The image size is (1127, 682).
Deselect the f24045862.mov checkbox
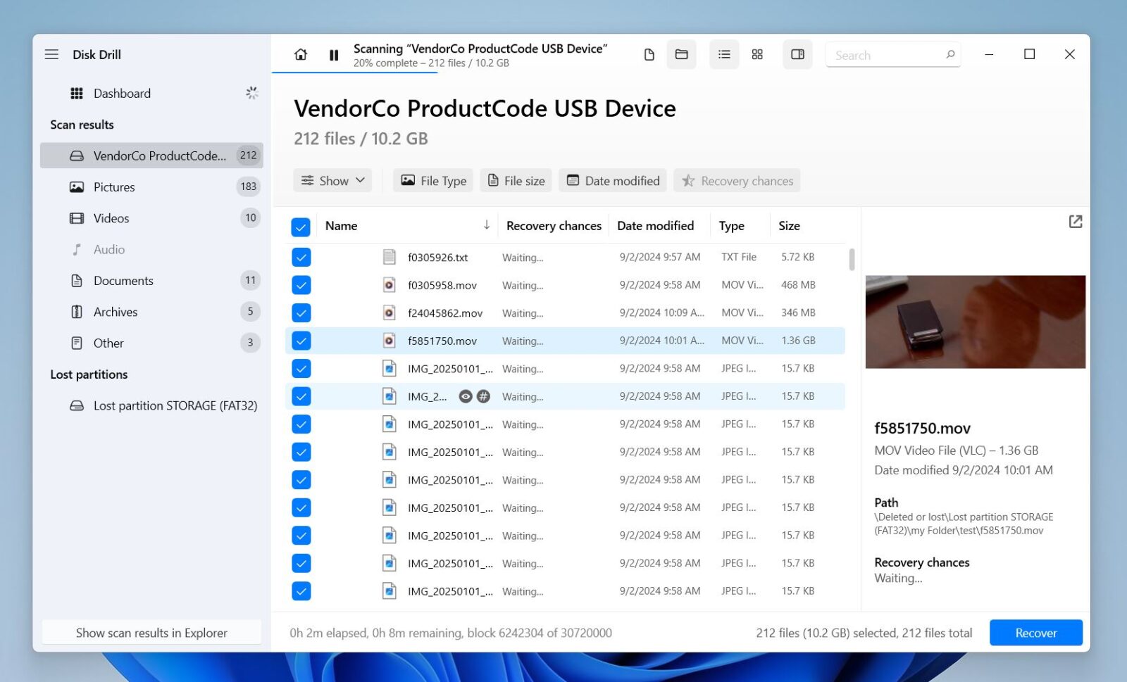[301, 312]
